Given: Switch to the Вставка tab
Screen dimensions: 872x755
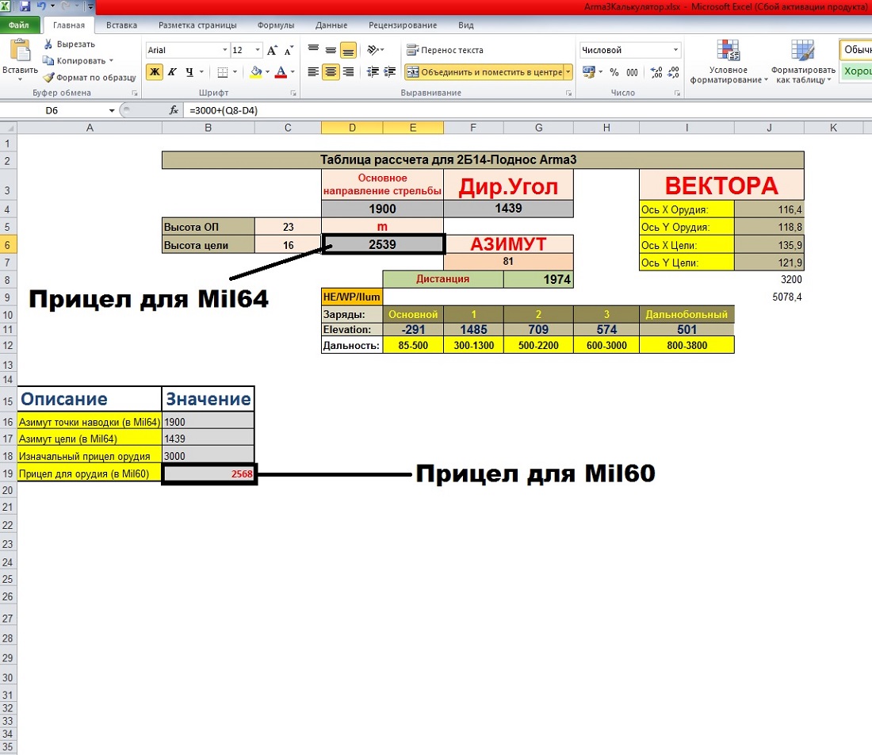Looking at the screenshot, I should coord(121,25).
